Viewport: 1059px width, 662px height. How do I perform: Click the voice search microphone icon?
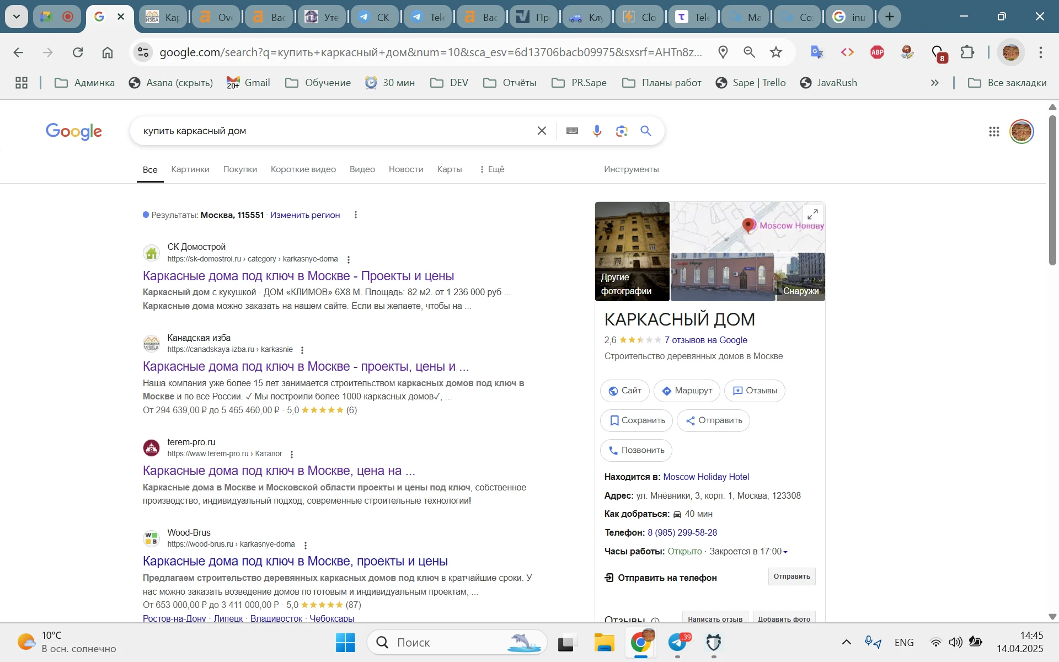pos(597,131)
